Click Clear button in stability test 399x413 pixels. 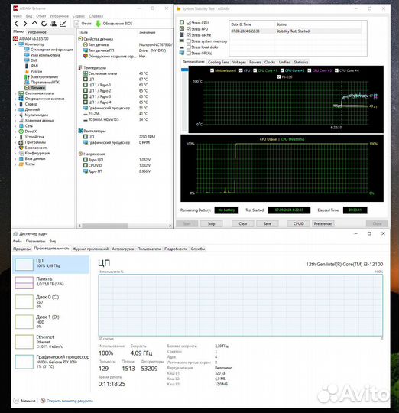[x=242, y=223]
